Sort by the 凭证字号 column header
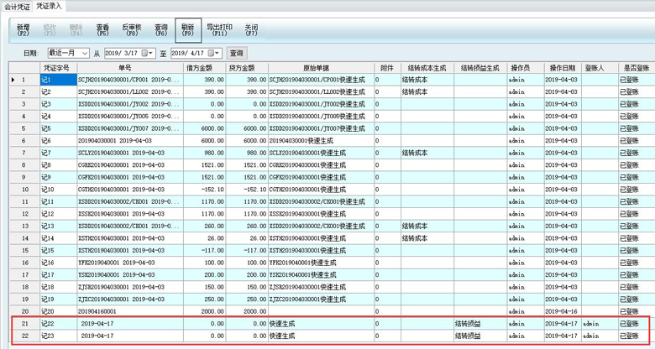The image size is (655, 349). point(56,67)
